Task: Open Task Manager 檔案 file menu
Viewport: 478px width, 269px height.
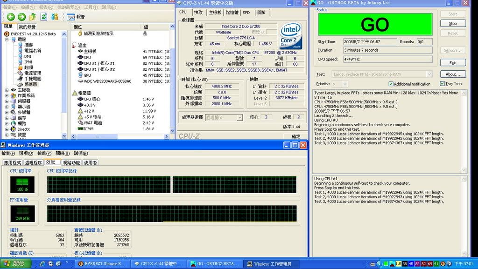Action: [x=8, y=154]
